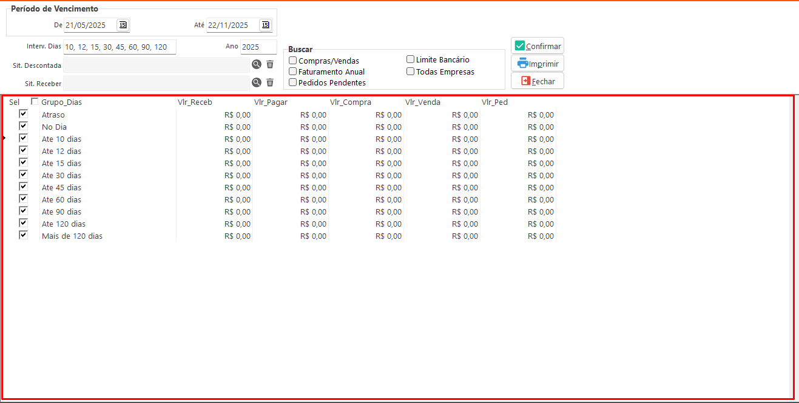Enable the Compras/Vendas checkbox
The image size is (799, 403).
click(x=293, y=61)
